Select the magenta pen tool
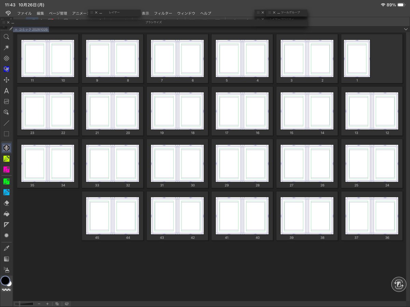The height and width of the screenshot is (307, 410). point(6,169)
